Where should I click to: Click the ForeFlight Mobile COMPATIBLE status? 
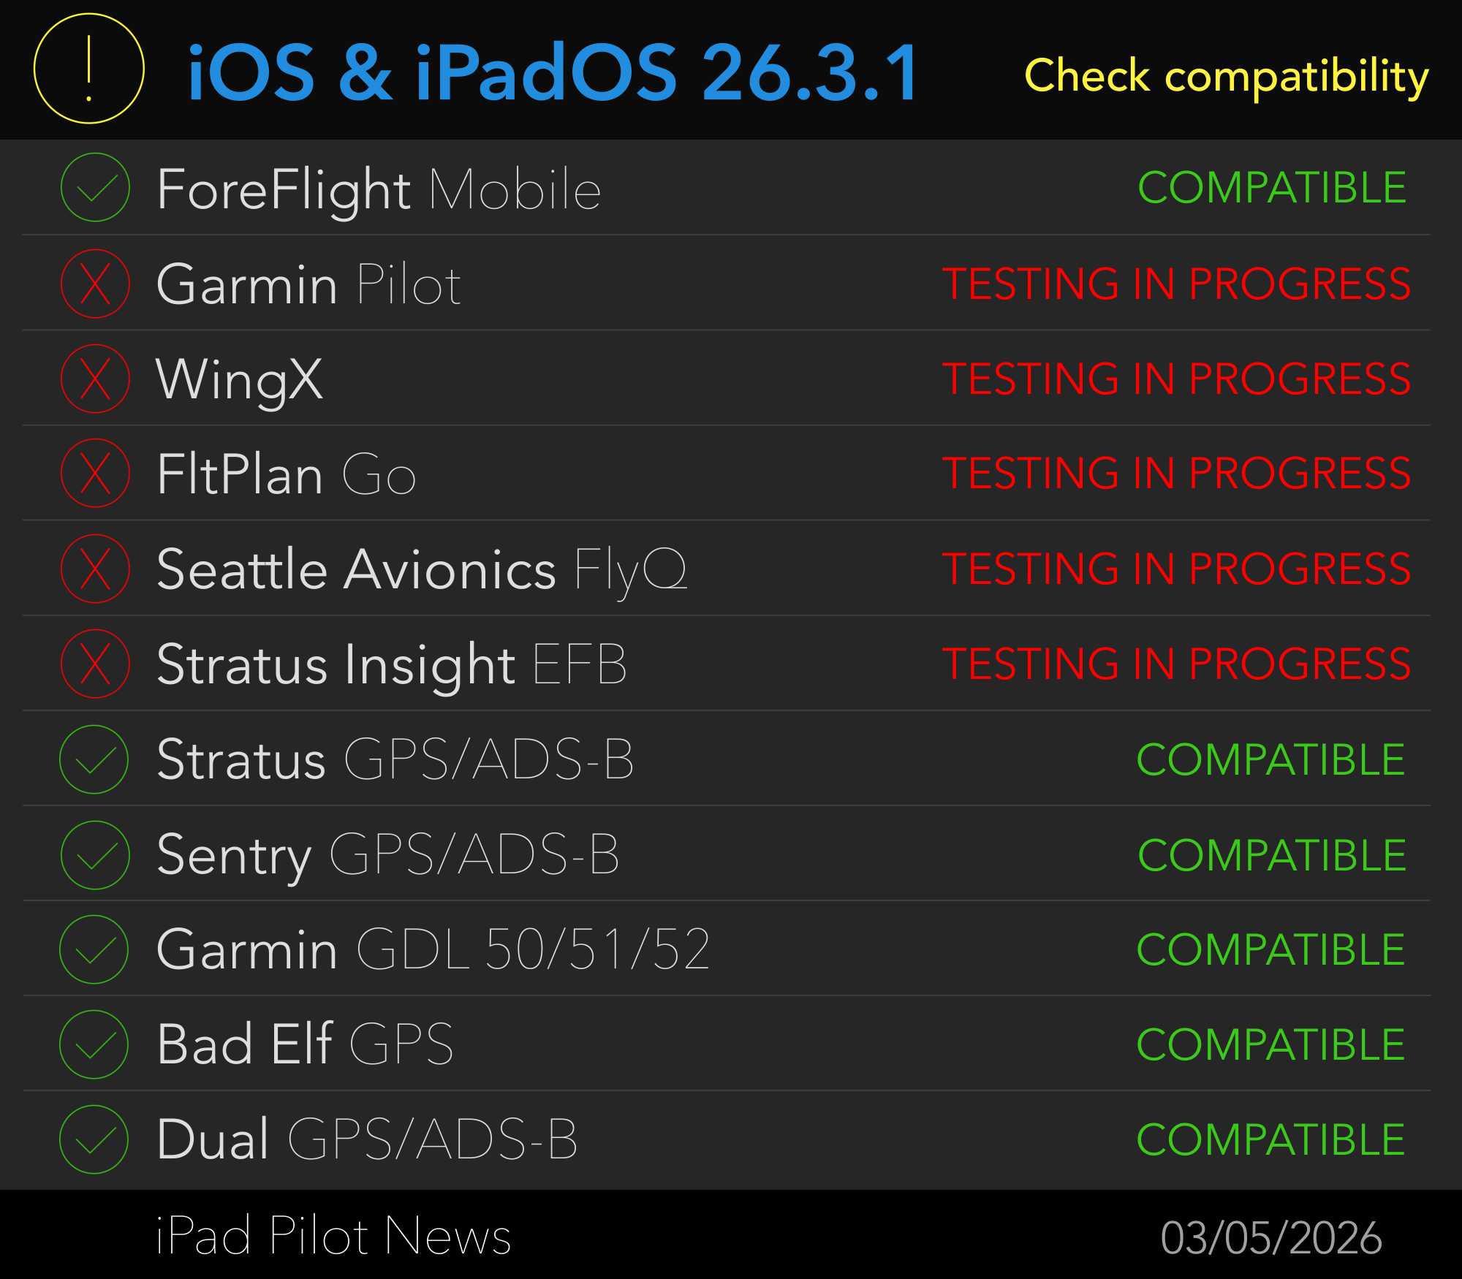pos(1272,188)
